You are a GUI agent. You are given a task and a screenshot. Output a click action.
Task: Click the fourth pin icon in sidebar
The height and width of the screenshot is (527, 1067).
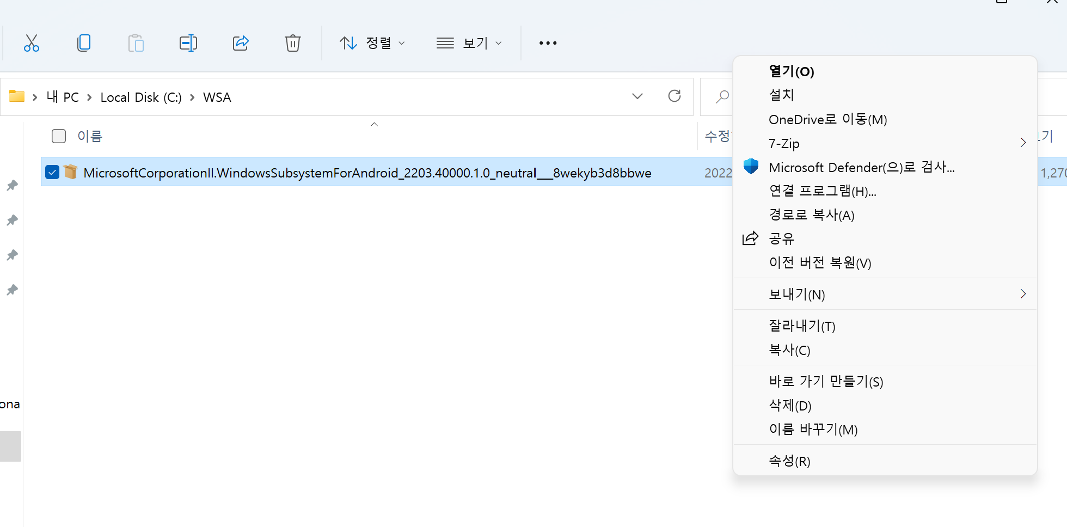[x=12, y=290]
